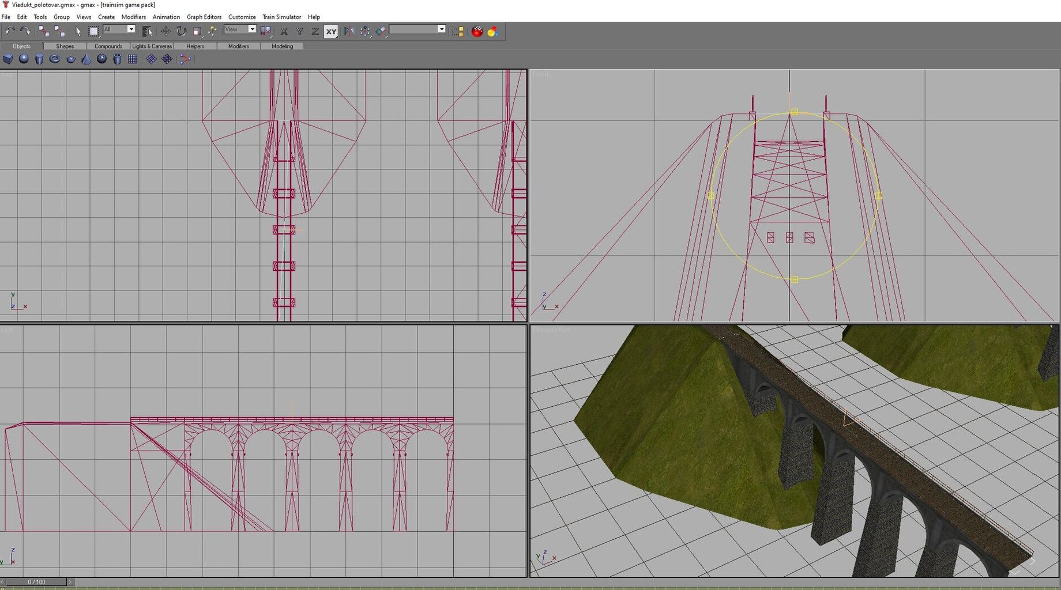The image size is (1061, 590).
Task: Create a Box primitive from the toolbar
Action: click(x=8, y=59)
